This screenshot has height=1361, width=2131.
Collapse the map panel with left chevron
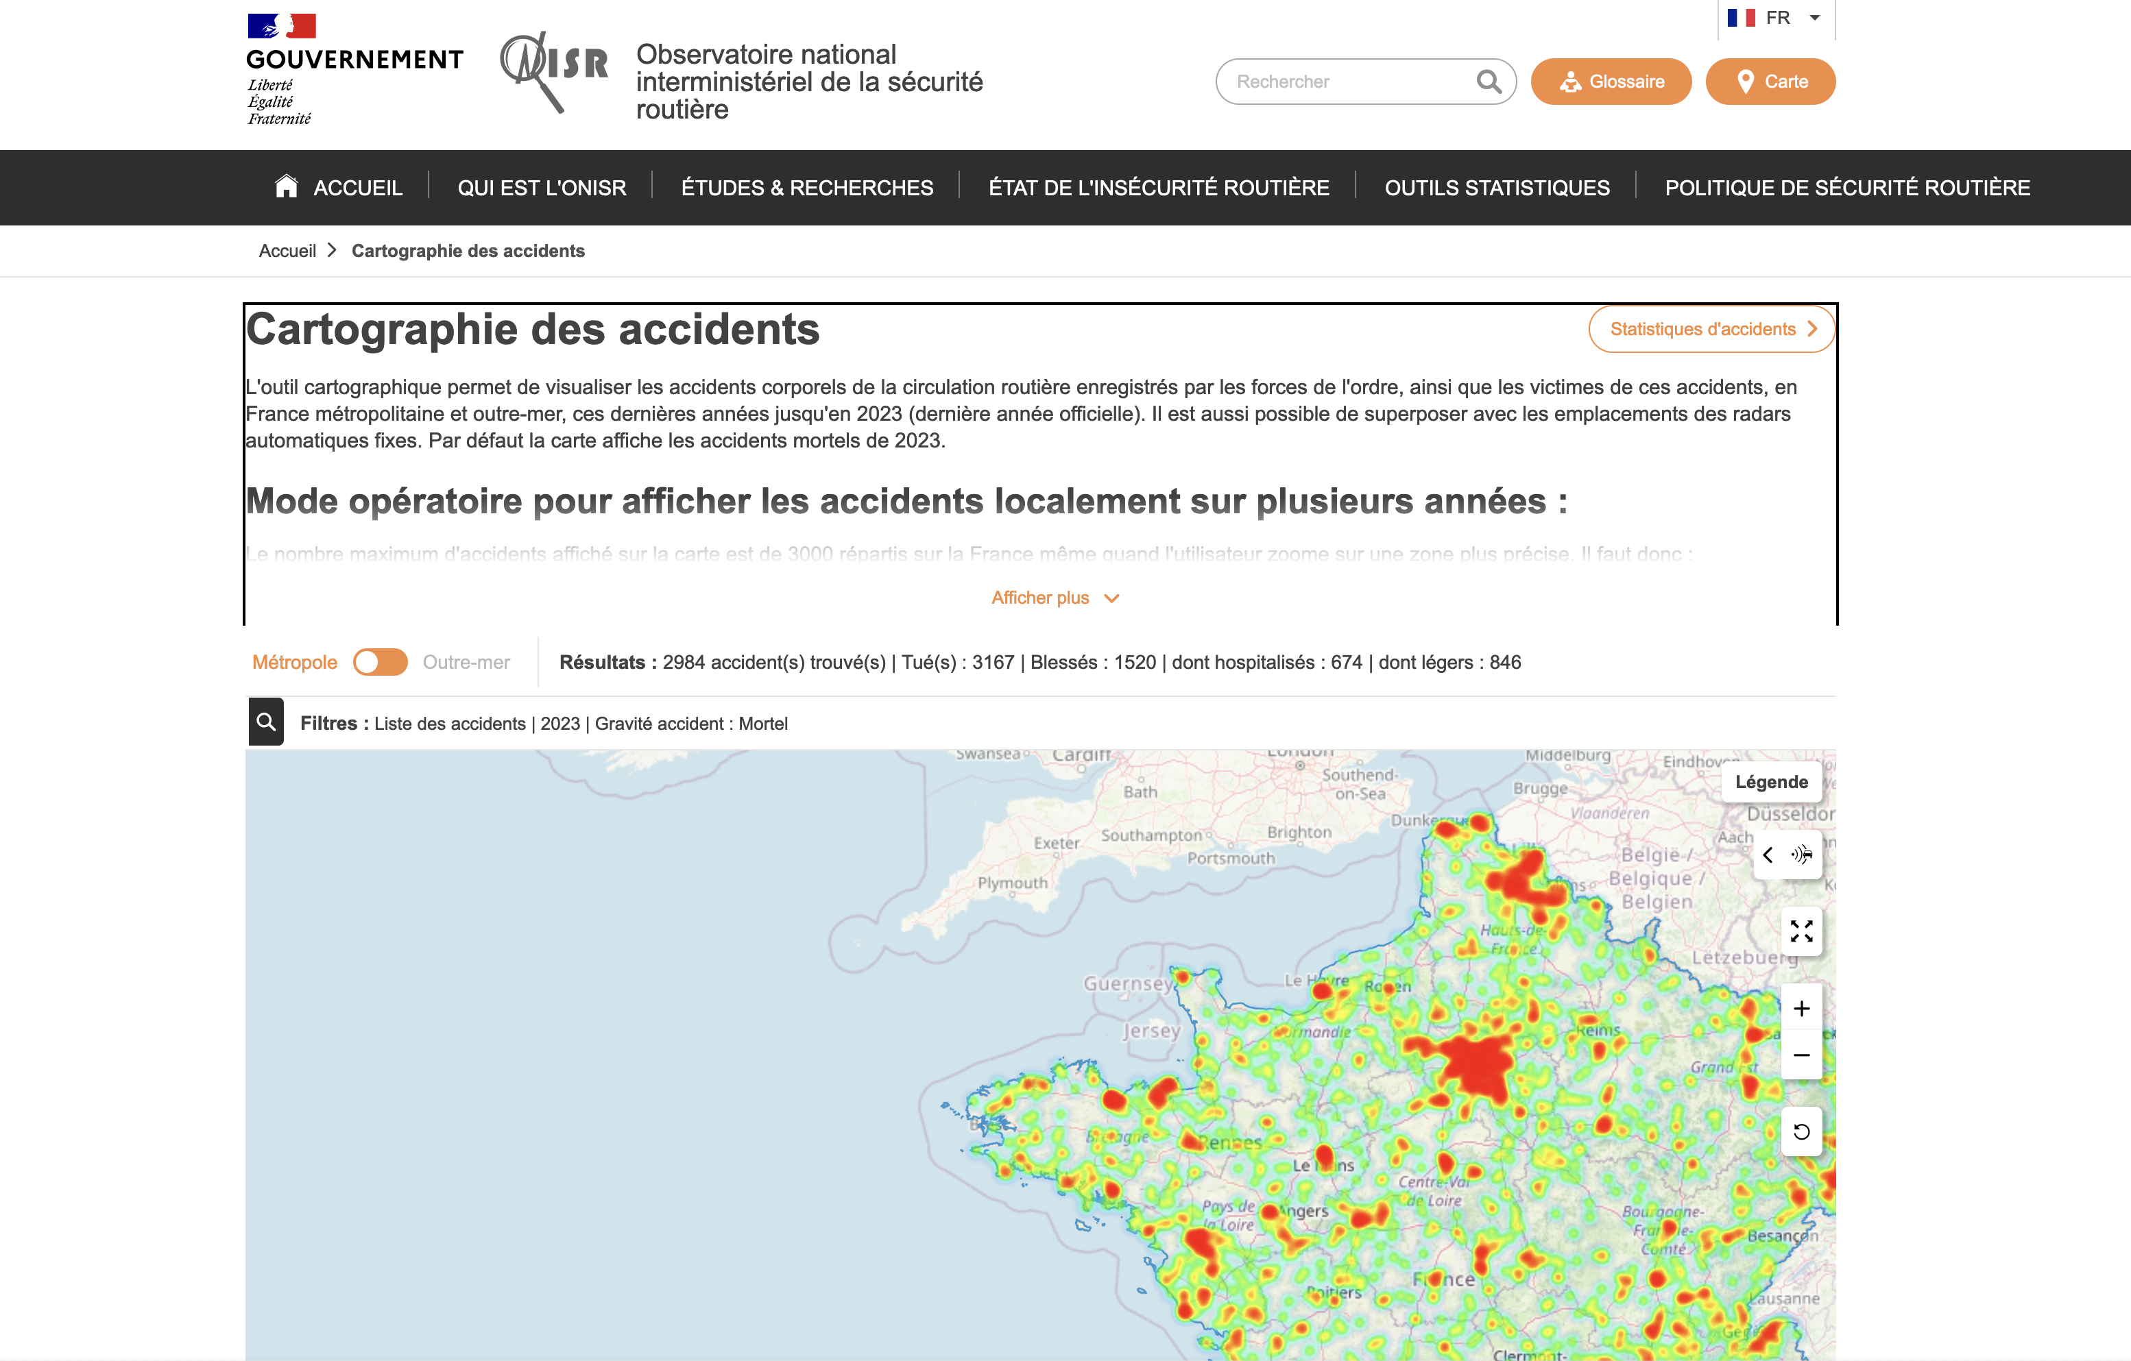(1768, 855)
